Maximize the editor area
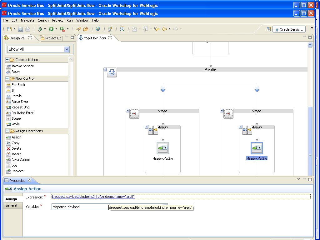This screenshot has width=320, height=240. [310, 37]
